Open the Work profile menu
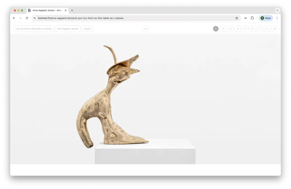291x189 pixels. point(266,18)
